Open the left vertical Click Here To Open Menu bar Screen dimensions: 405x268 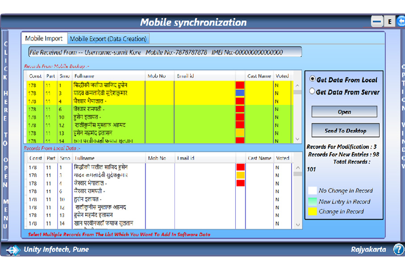[5, 134]
